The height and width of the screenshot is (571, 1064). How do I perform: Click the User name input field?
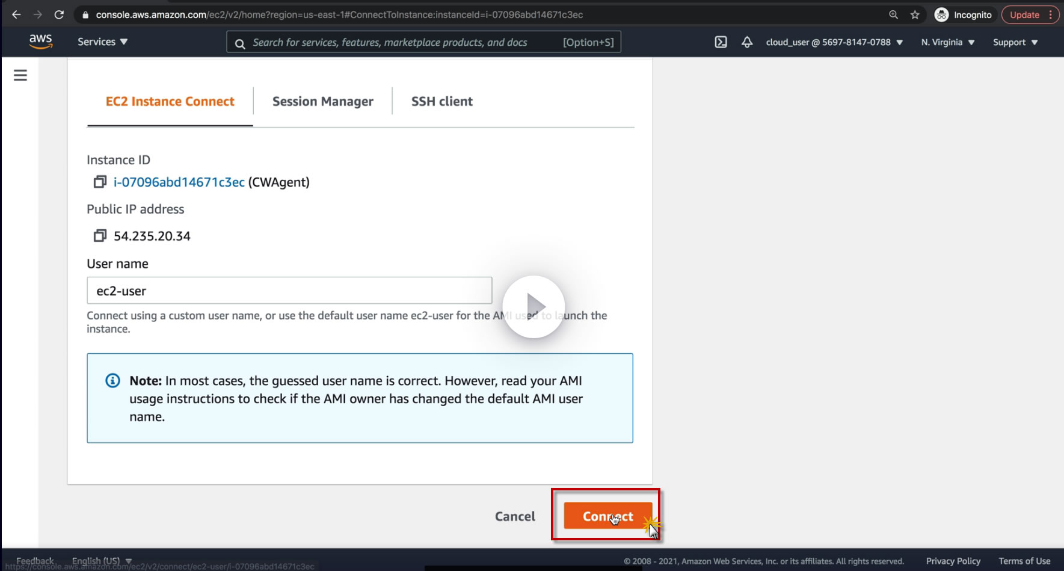pos(289,291)
